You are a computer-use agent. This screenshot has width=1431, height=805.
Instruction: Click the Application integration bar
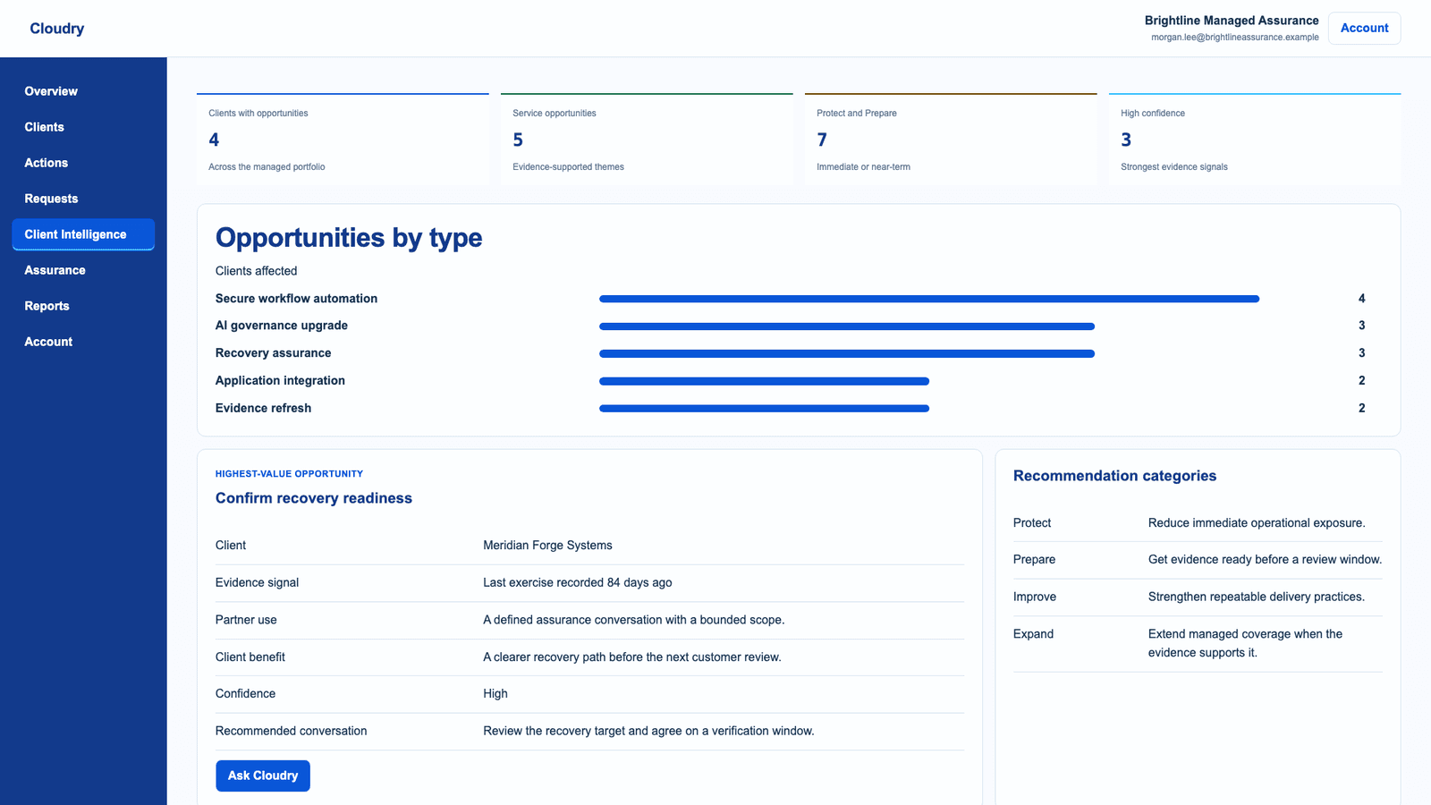click(x=764, y=381)
